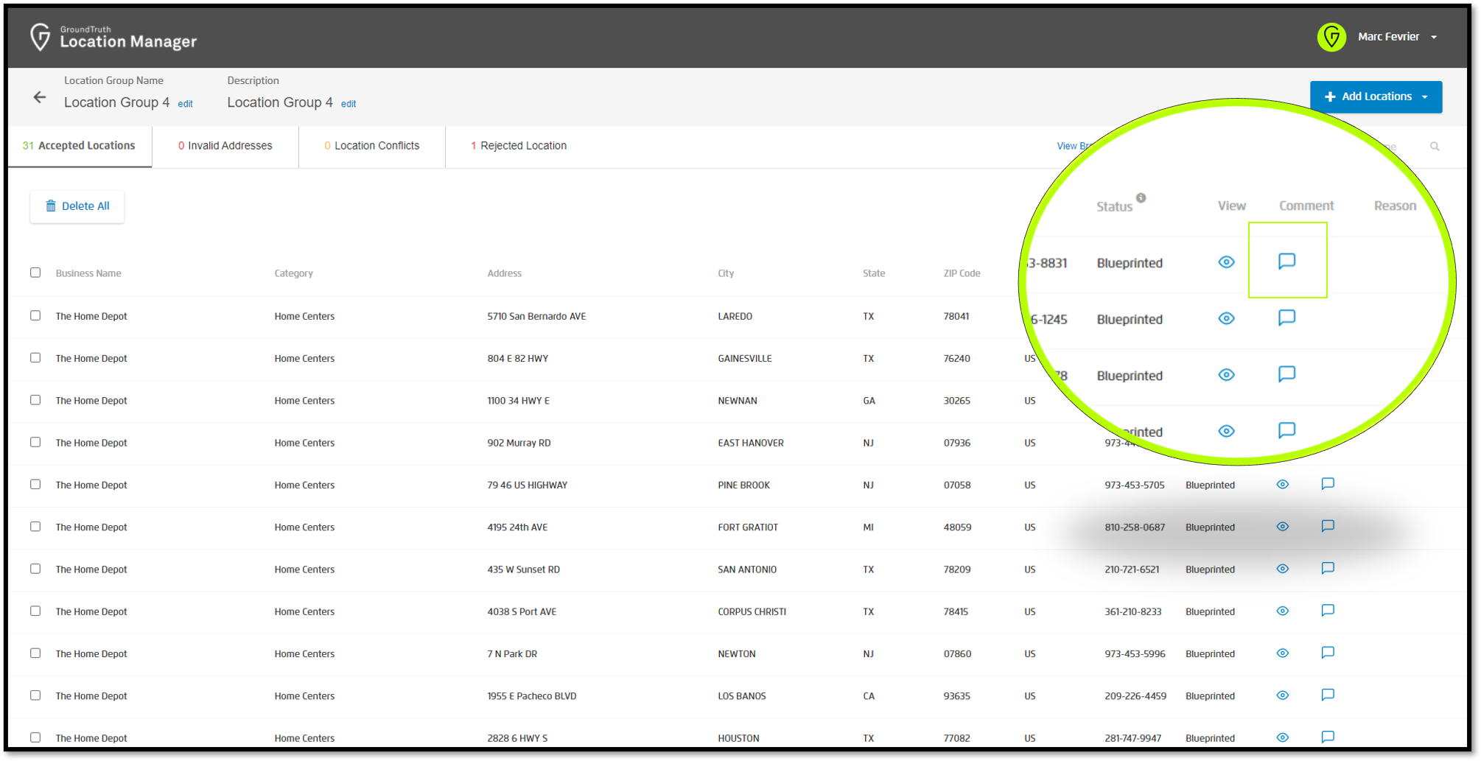Check the 902 Murray RD row

click(x=35, y=442)
